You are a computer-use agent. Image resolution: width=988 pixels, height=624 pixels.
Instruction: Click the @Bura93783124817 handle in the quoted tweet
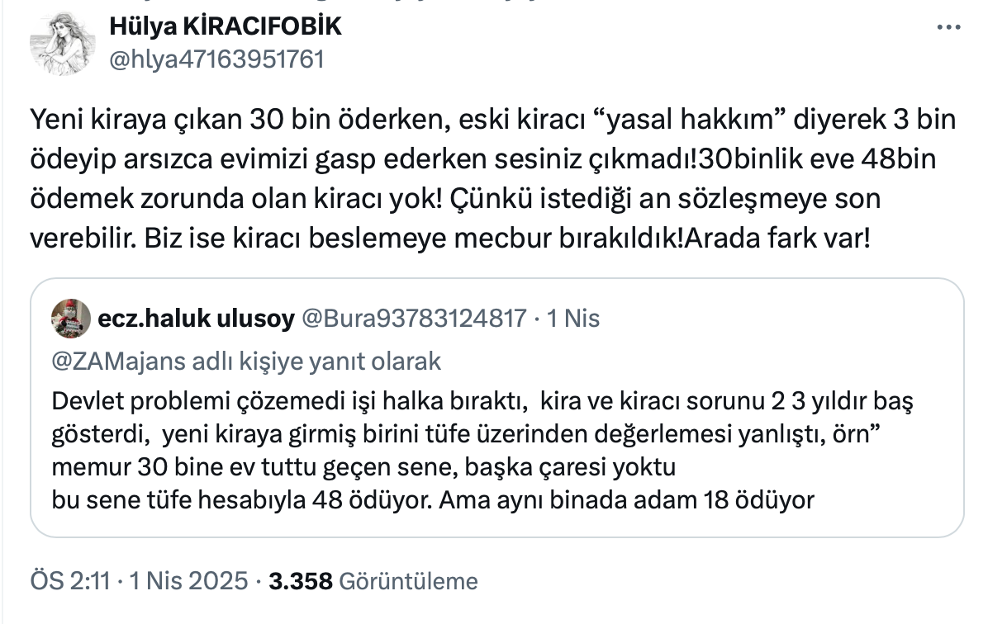click(415, 318)
